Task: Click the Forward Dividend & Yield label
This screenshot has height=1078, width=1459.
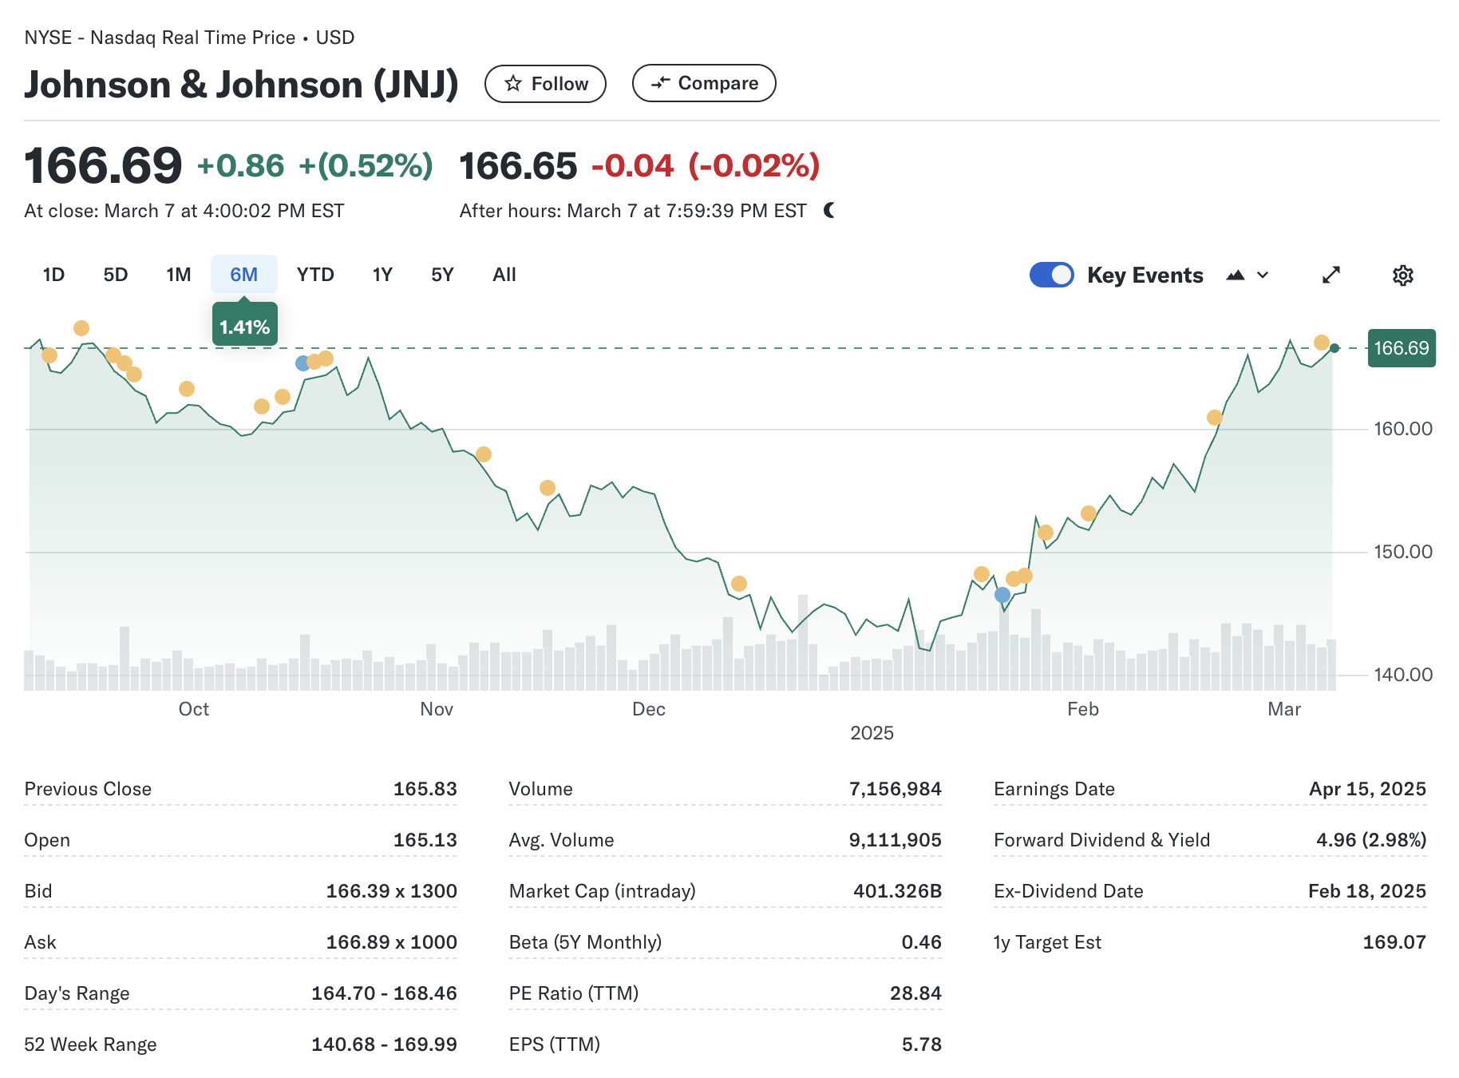Action: (x=1102, y=840)
